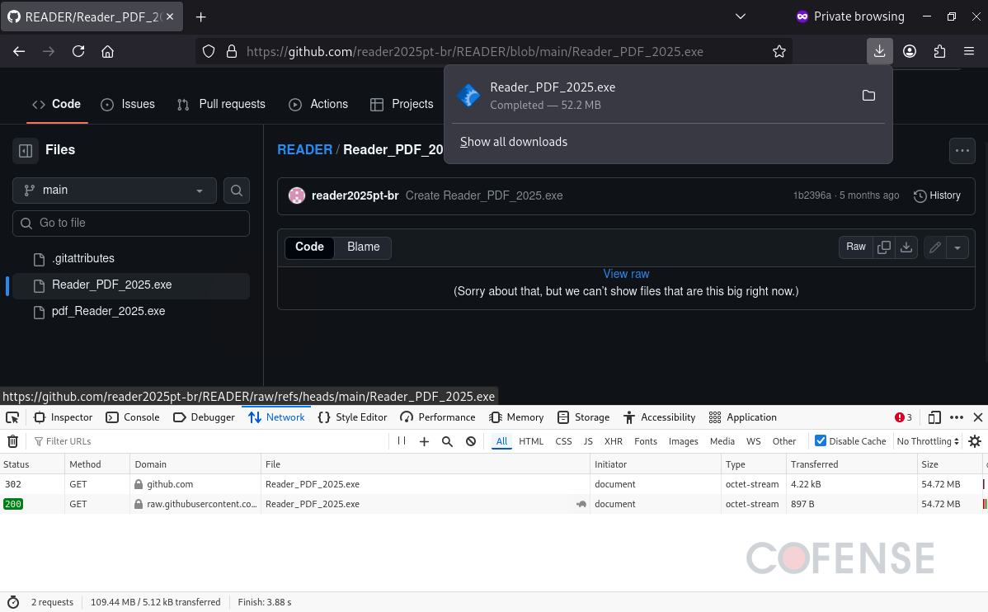
Task: Select the element picker tool in DevTools
Action: (x=12, y=417)
